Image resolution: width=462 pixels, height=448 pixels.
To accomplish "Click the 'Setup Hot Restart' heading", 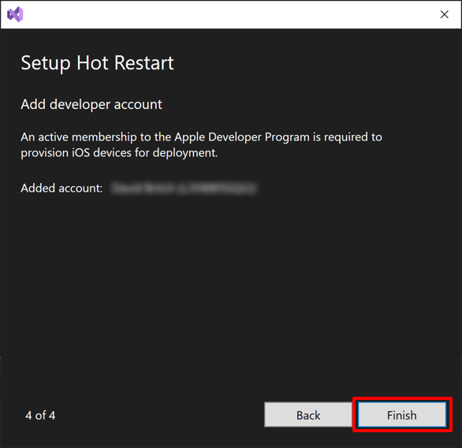I will pyautogui.click(x=97, y=63).
